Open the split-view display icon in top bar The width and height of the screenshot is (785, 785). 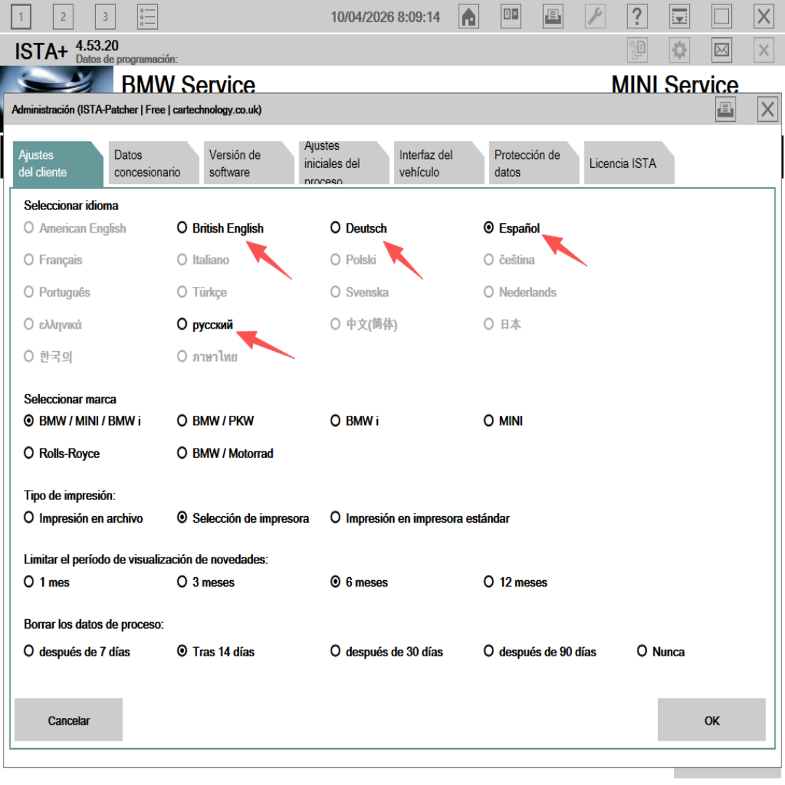(511, 17)
